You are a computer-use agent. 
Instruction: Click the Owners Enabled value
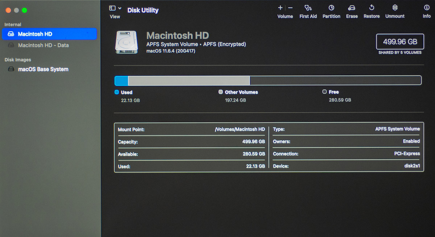point(411,141)
